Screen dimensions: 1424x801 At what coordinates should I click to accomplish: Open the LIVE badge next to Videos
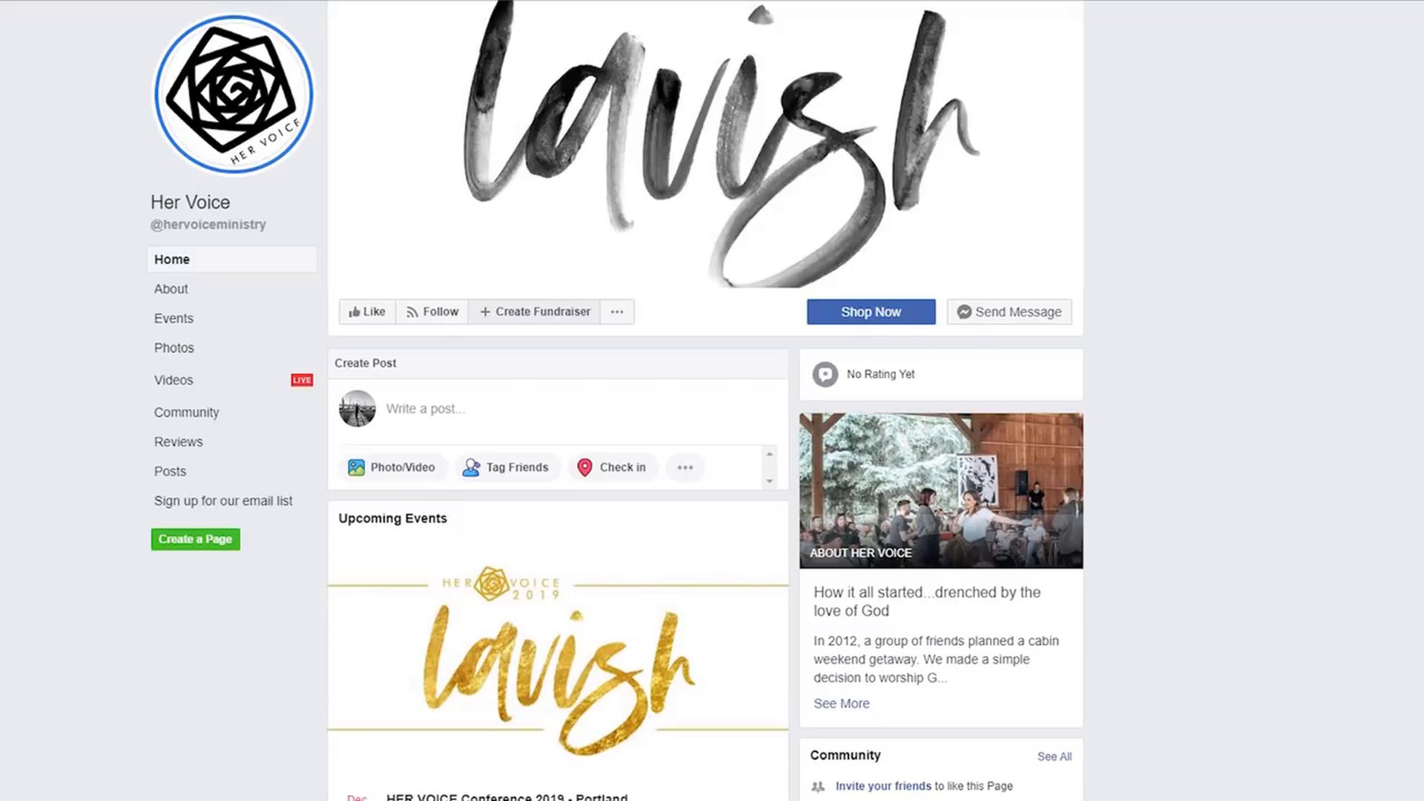click(x=302, y=380)
